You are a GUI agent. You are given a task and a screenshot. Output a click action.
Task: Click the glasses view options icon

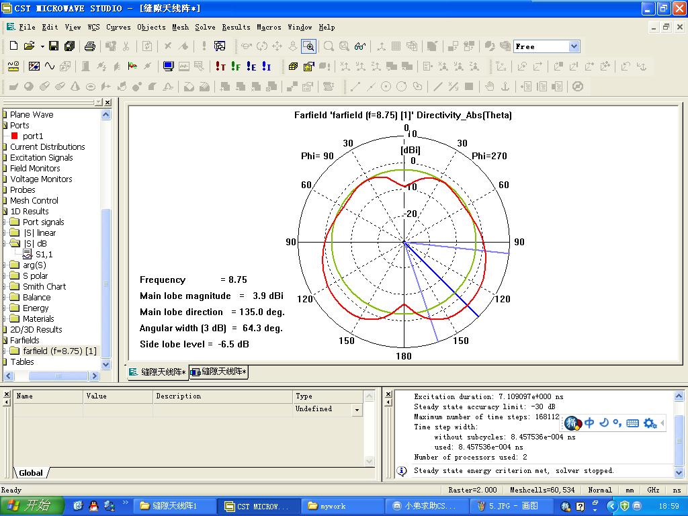360,46
